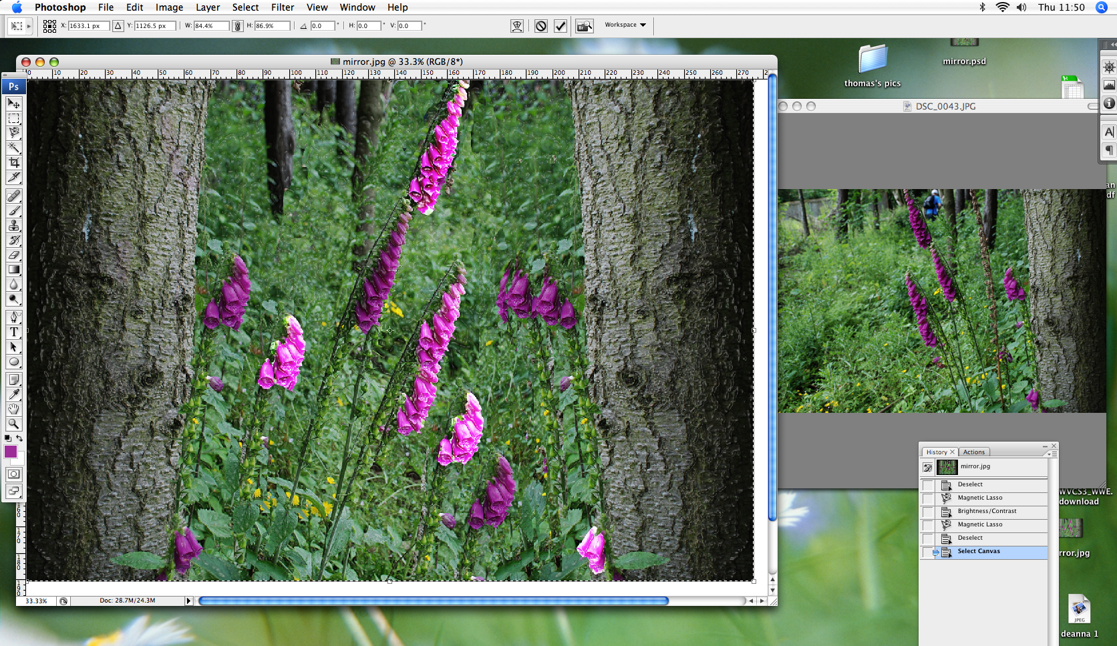
Task: Click the mirror.jpg snapshot thumbnail
Action: point(947,467)
